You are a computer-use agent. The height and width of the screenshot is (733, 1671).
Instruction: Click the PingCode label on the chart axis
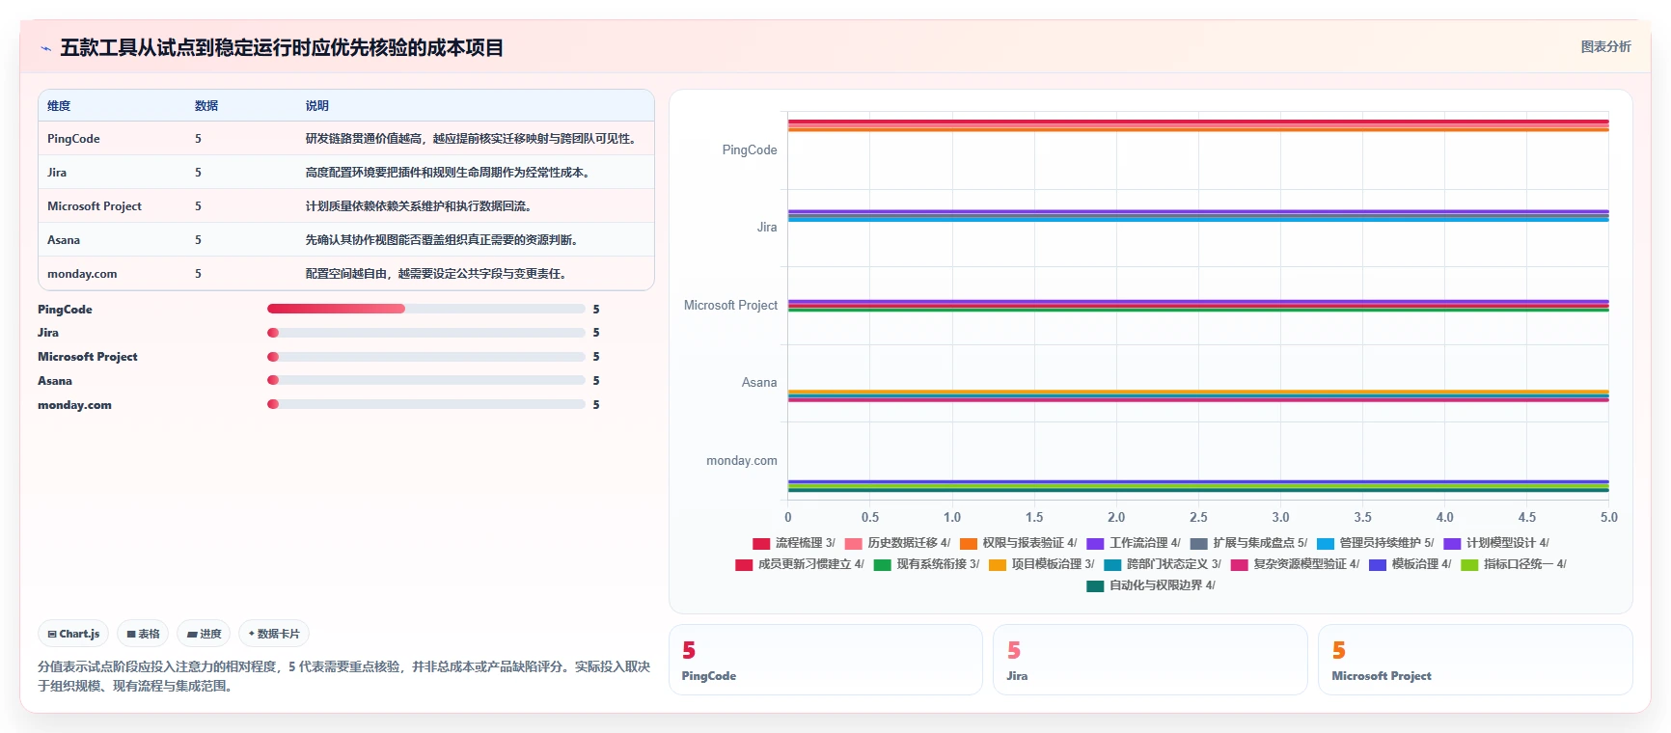pyautogui.click(x=750, y=150)
